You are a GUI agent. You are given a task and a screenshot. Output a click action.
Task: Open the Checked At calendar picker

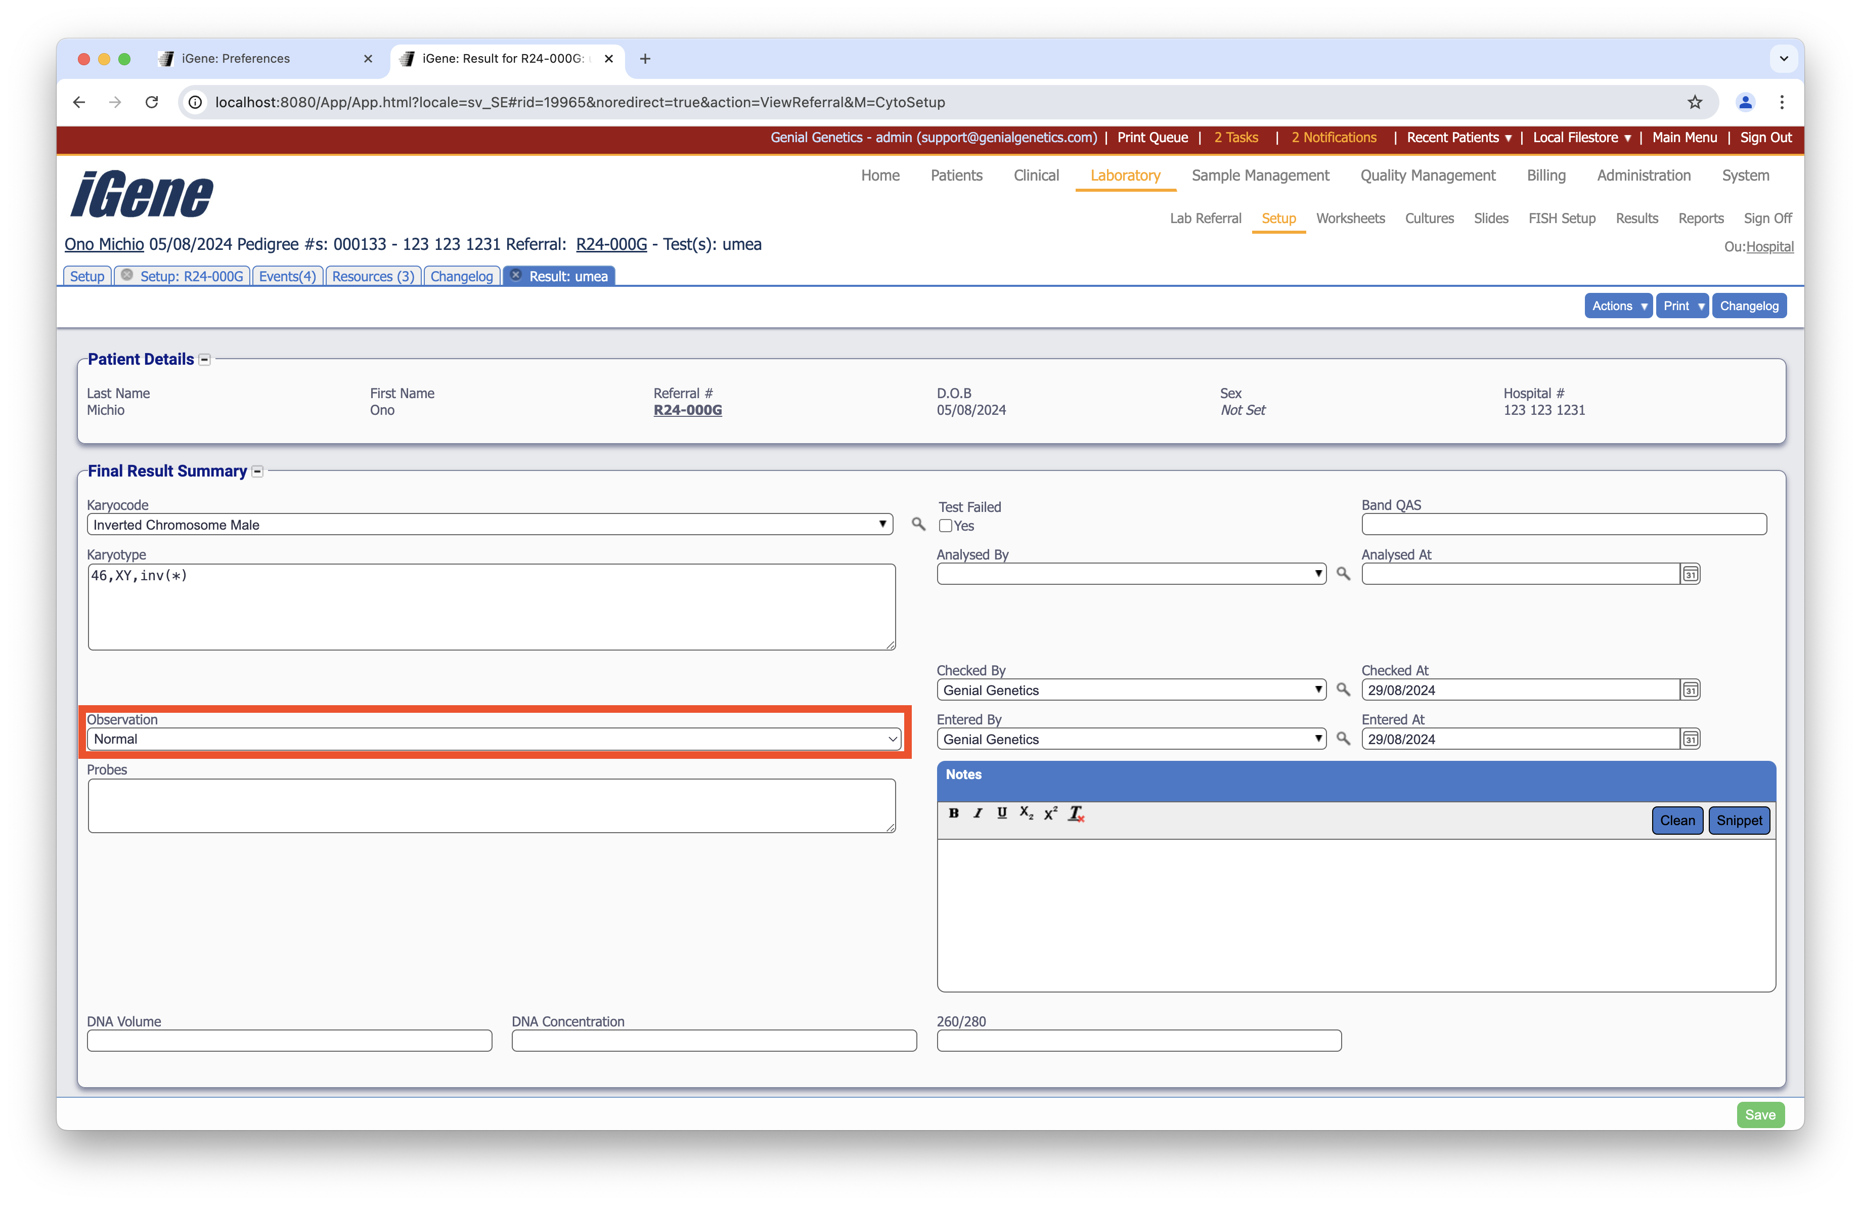point(1690,690)
